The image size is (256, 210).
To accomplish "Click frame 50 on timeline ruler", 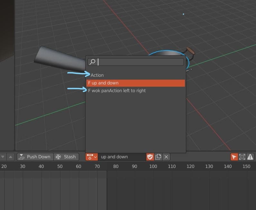I will (60, 166).
